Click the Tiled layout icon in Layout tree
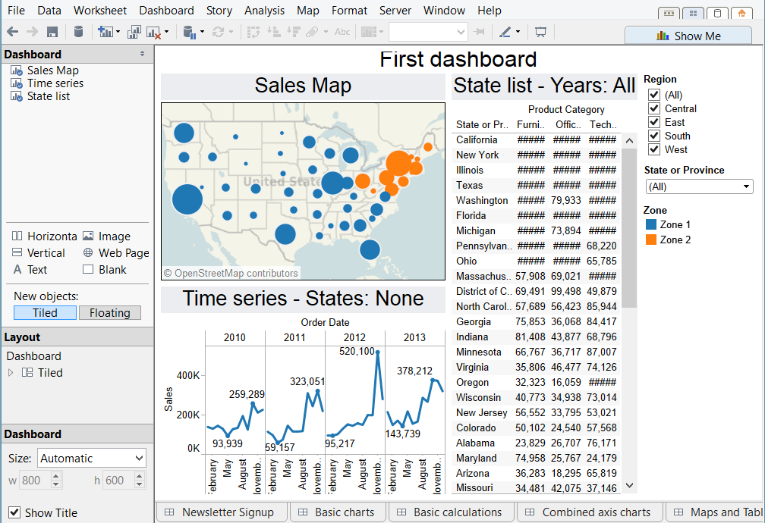This screenshot has width=765, height=523. click(x=27, y=373)
